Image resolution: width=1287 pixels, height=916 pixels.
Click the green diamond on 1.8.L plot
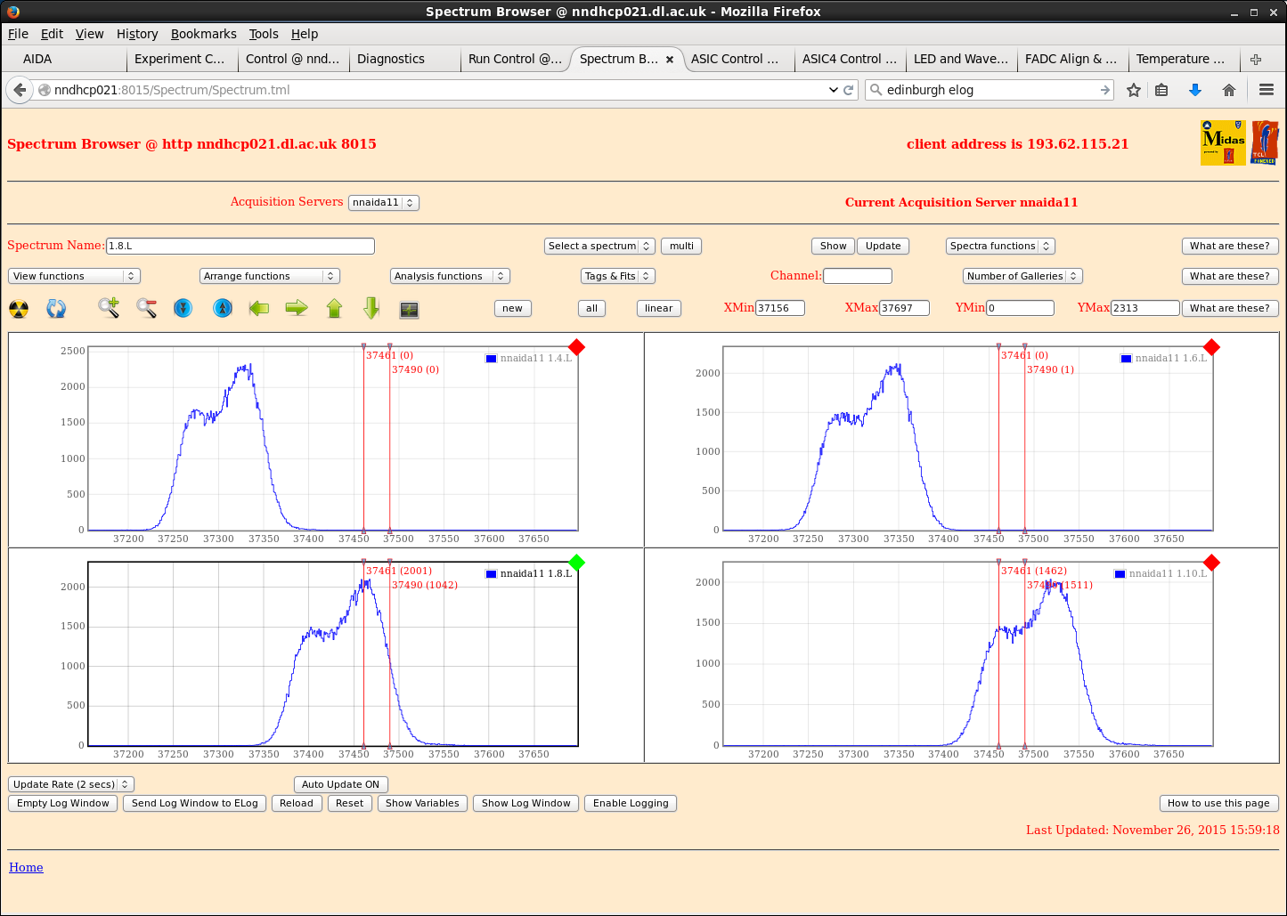pos(576,562)
